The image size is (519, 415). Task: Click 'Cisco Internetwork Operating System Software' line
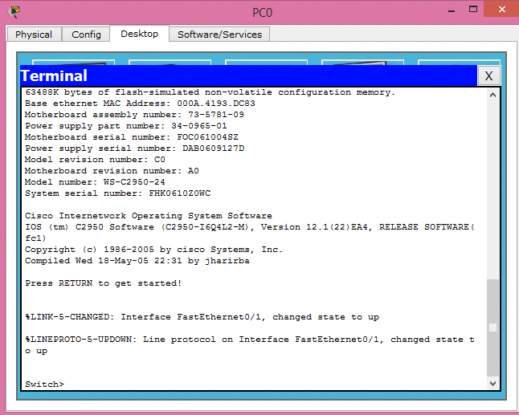point(149,216)
